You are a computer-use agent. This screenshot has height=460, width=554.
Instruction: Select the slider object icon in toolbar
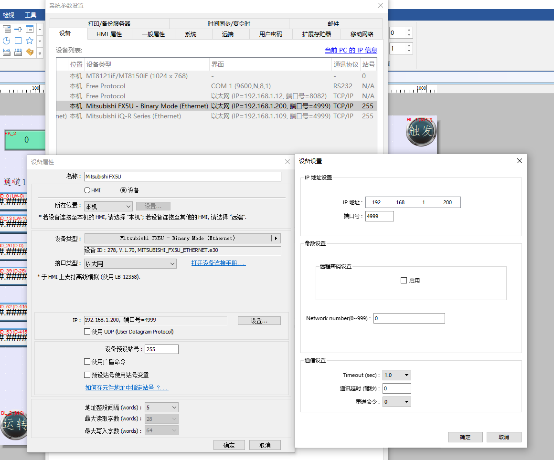point(18,29)
